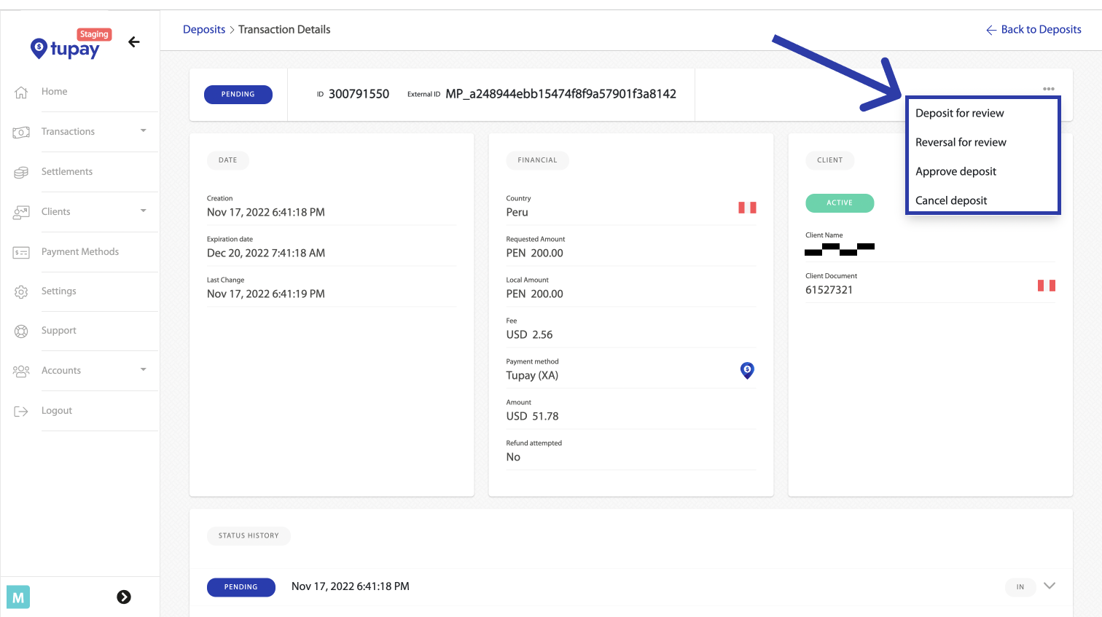This screenshot has height=617, width=1102.
Task: Expand the Transactions sidebar menu
Action: 143,131
